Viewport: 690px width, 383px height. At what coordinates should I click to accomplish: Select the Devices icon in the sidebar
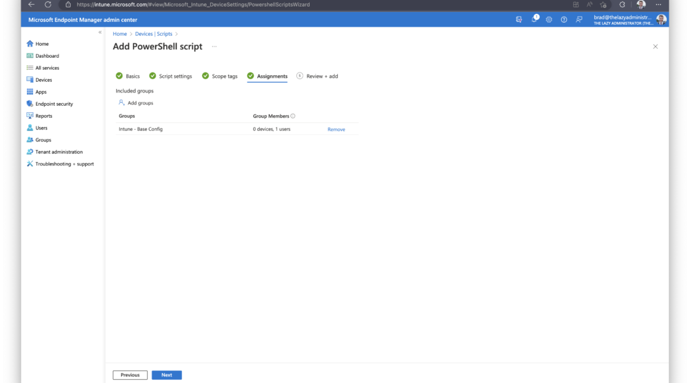point(30,80)
